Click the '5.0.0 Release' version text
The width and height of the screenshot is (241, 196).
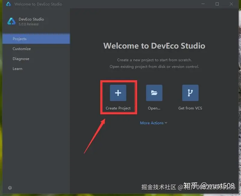29,24
